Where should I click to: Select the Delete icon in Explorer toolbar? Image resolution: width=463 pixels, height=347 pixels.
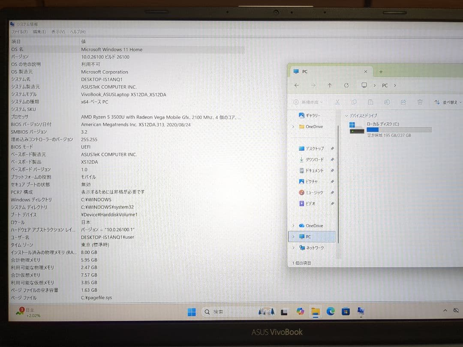420,102
